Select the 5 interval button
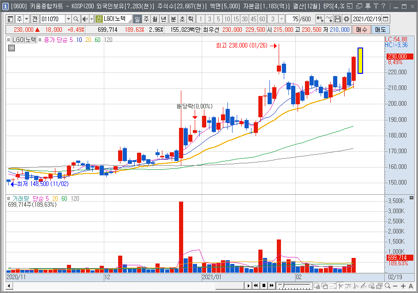This screenshot has height=293, width=418. (218, 19)
